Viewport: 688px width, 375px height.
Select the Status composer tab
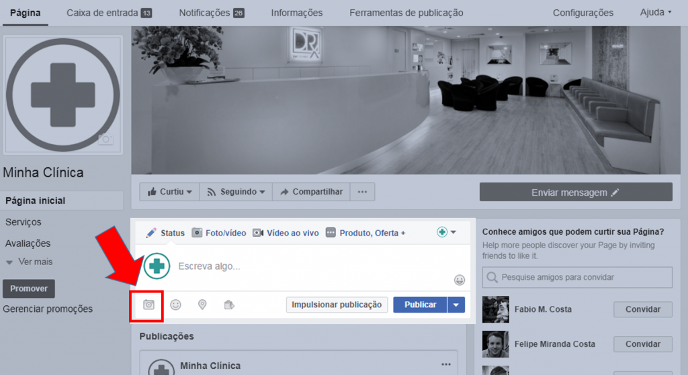(x=165, y=233)
